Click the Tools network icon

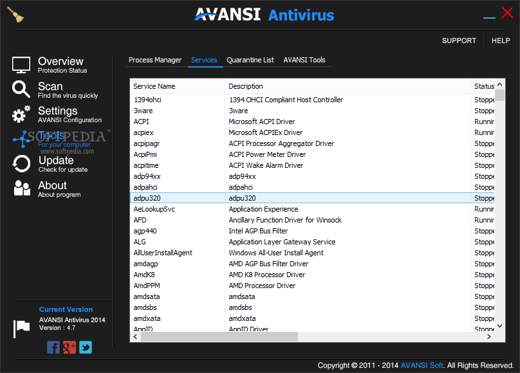pos(21,139)
